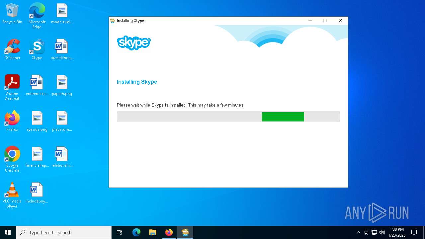Select the Skype installer taskbar button
The width and height of the screenshot is (425, 239).
coord(185,232)
